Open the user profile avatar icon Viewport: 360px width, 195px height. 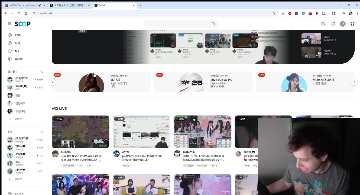[343, 24]
